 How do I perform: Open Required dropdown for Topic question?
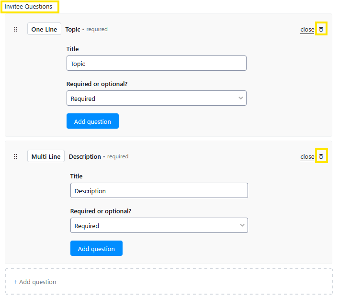[156, 98]
